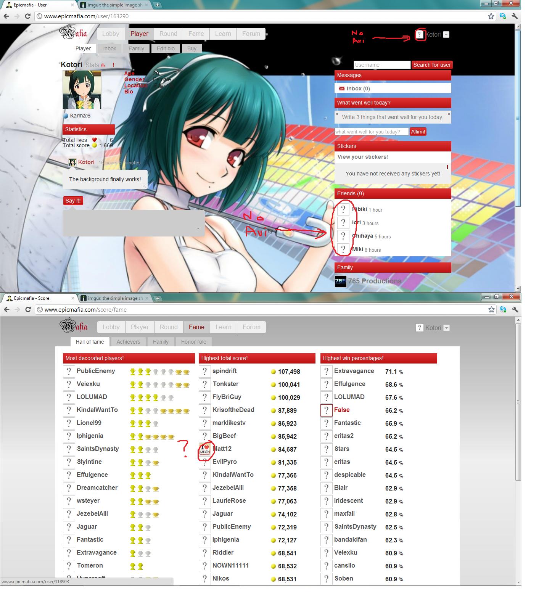
Task: Click the highlighted avatar beside False
Action: (x=326, y=410)
